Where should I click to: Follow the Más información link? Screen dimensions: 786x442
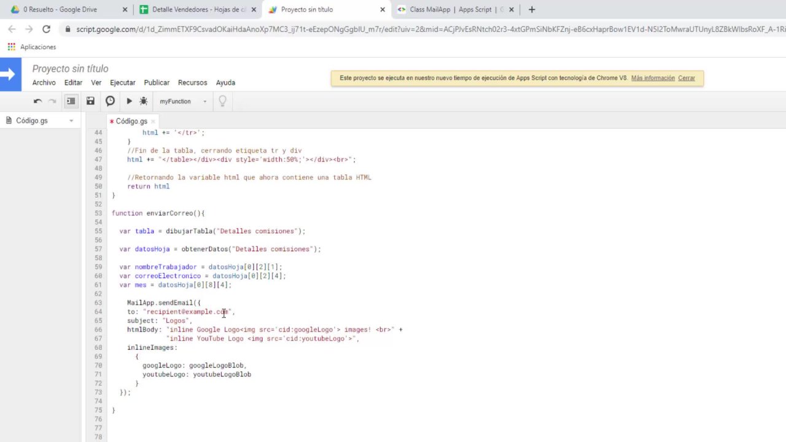click(x=653, y=78)
